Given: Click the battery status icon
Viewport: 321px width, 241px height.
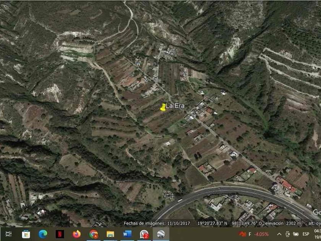Looking at the screenshot, I should 296,234.
